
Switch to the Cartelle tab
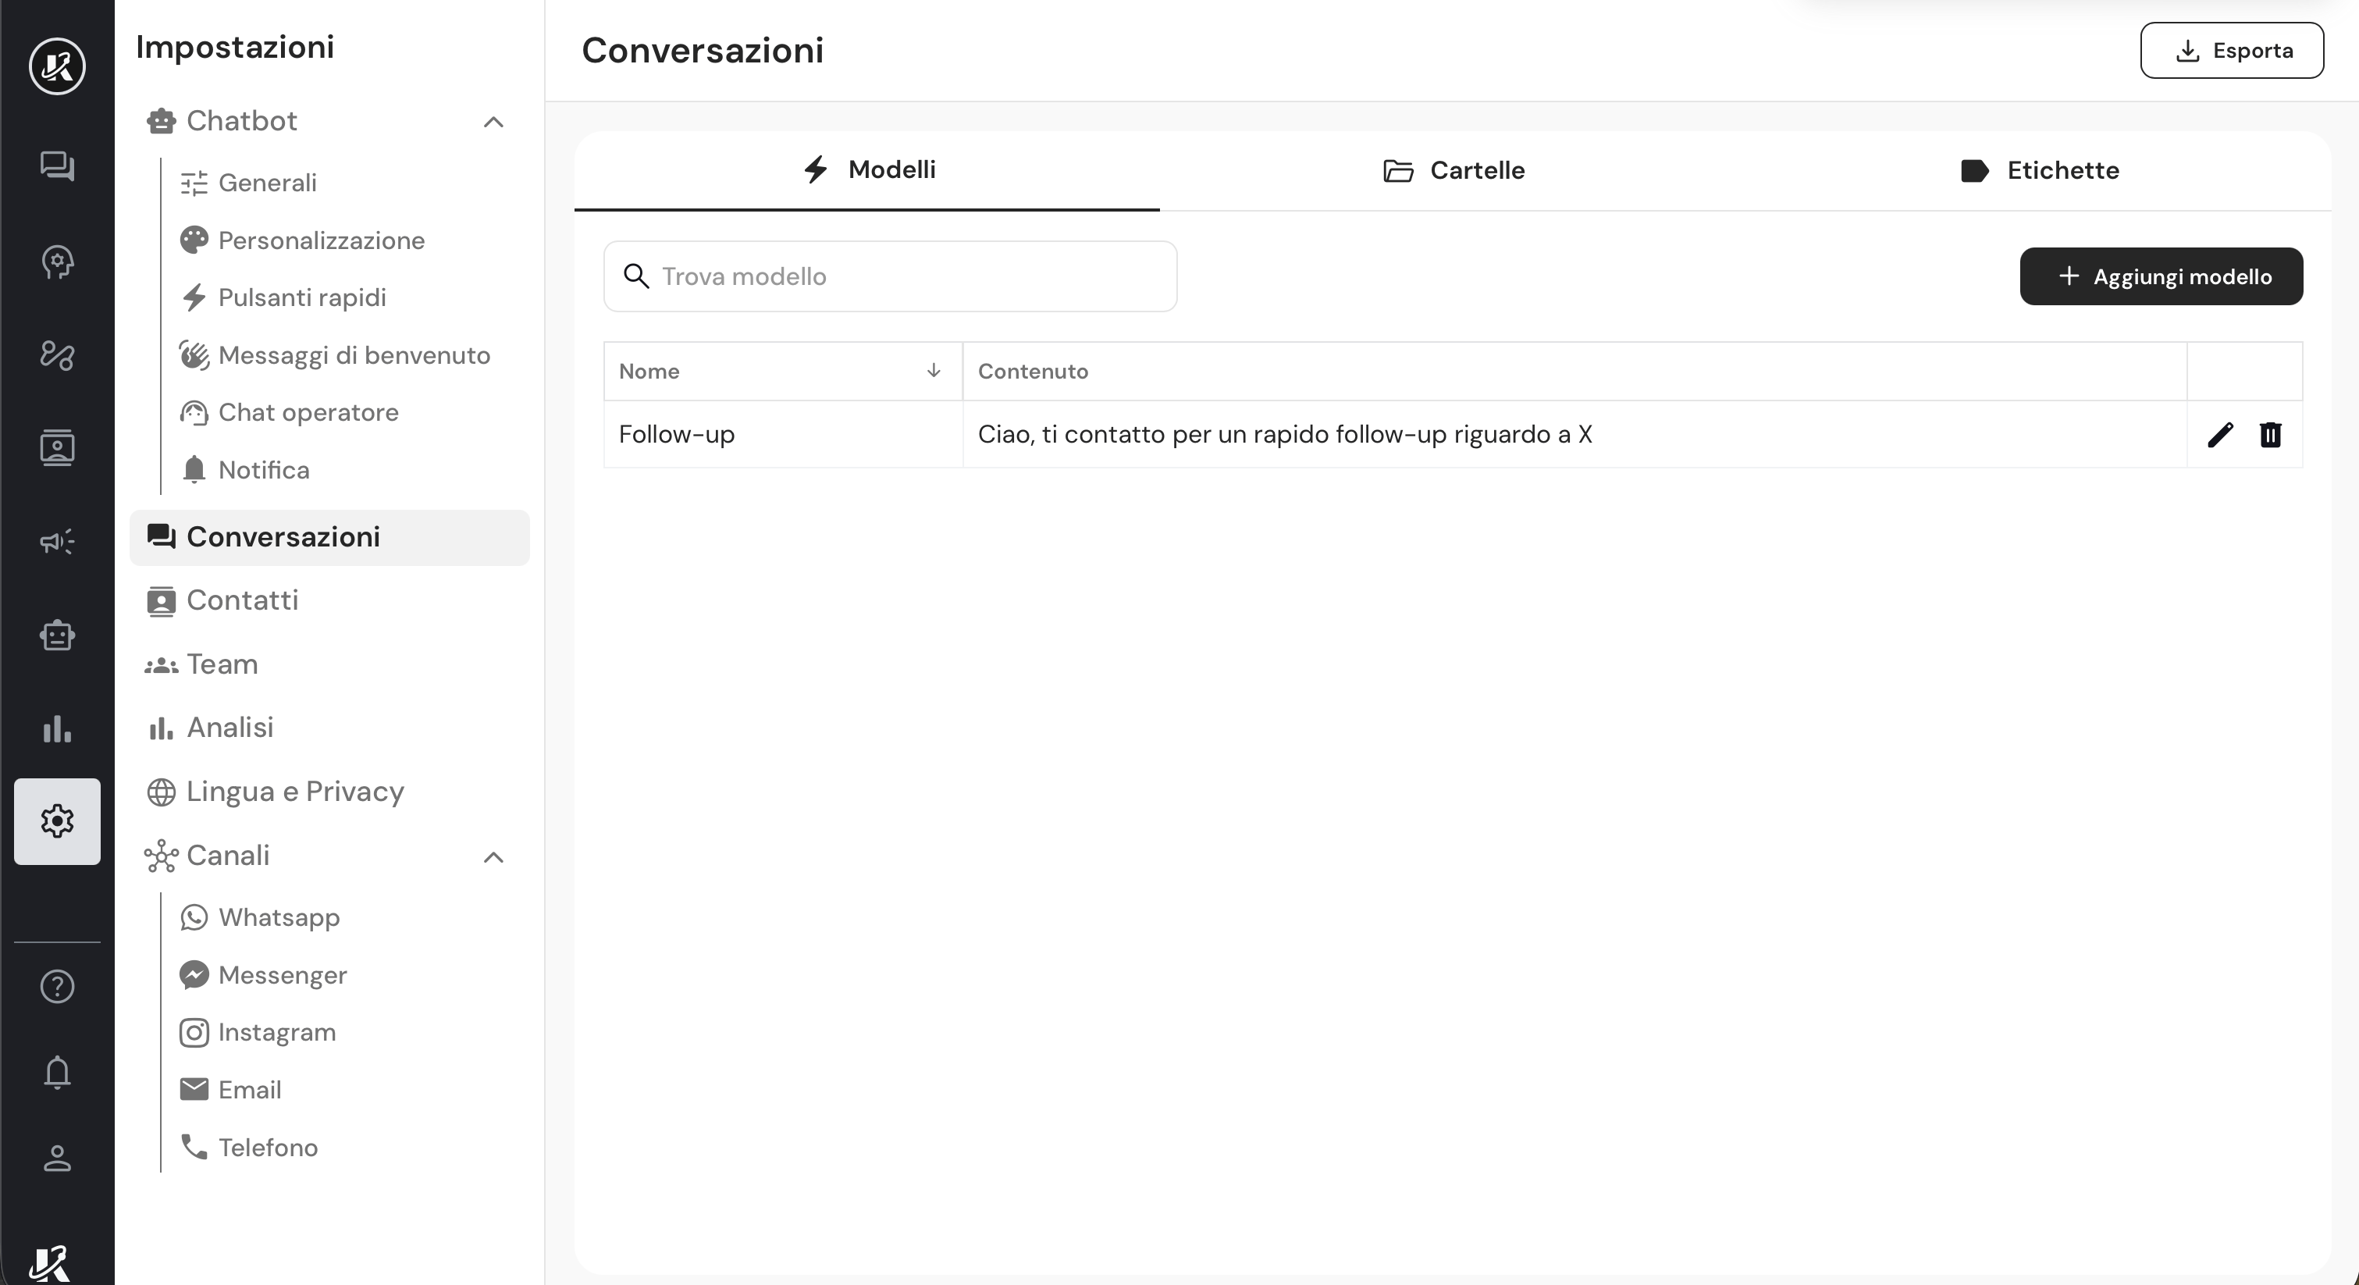pyautogui.click(x=1453, y=170)
